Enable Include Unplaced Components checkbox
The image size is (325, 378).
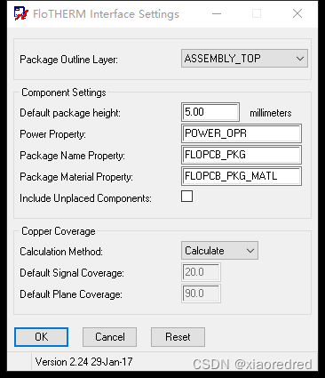[186, 197]
